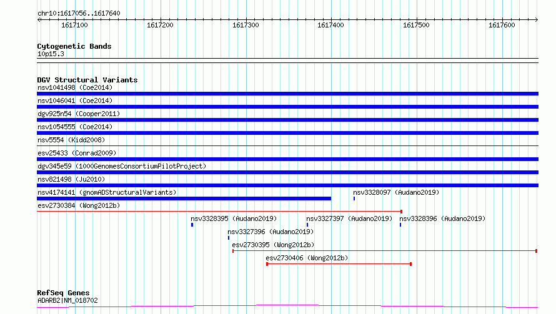Image resolution: width=556 pixels, height=314 pixels.
Task: Click nsv4174141 (gnomADStructuralVariants) blue bar
Action: pyautogui.click(x=184, y=199)
